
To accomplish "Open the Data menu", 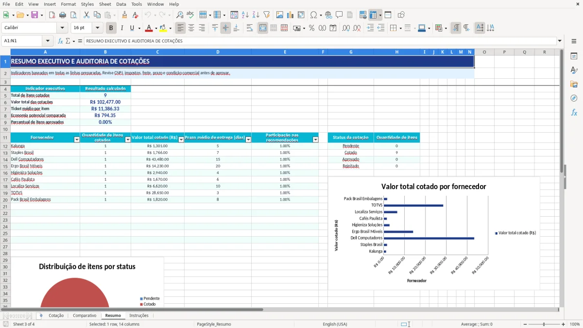I will tap(121, 4).
